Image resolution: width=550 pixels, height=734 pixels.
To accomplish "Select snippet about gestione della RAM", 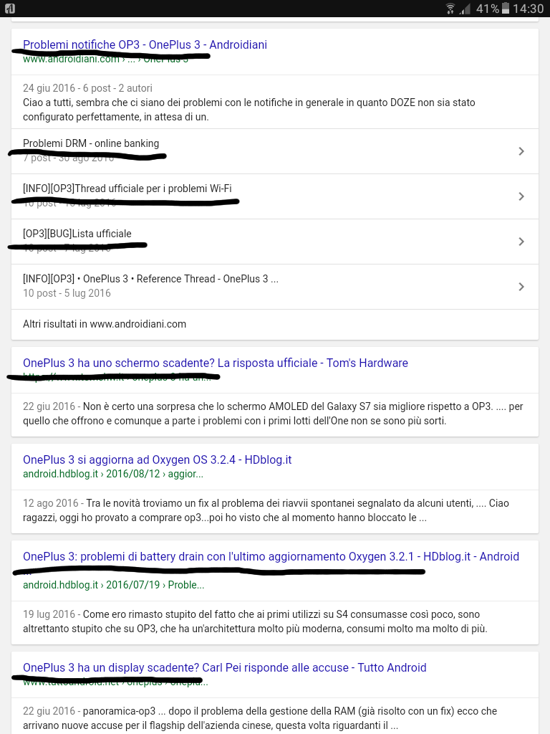I will tap(259, 718).
